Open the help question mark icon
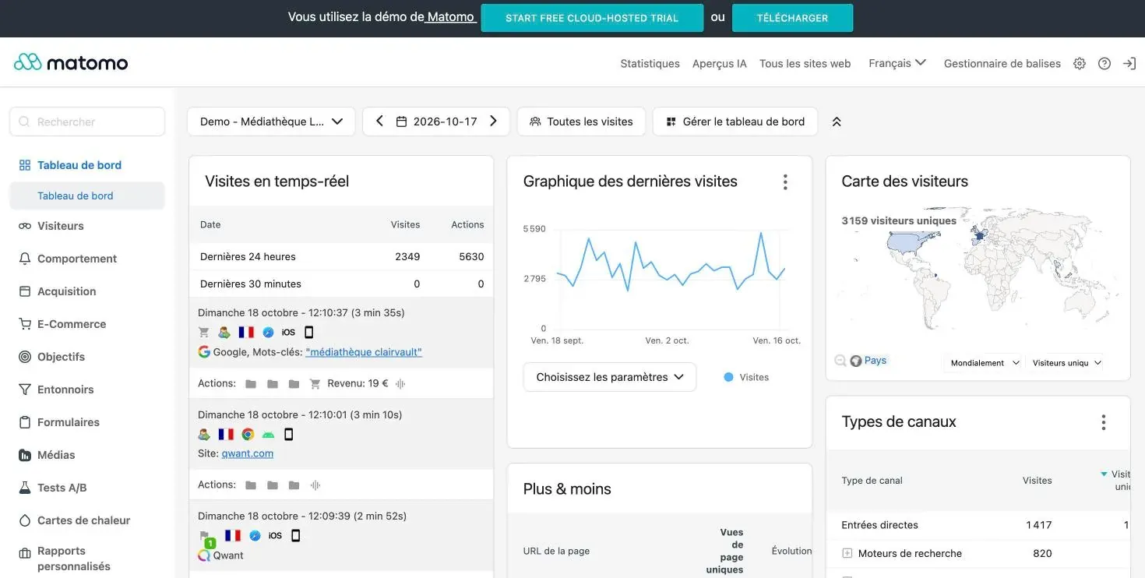The height and width of the screenshot is (578, 1145). point(1104,64)
